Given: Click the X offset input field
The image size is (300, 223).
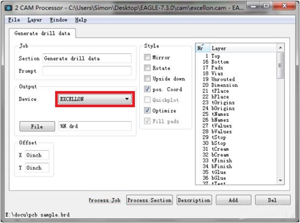Looking at the screenshot, I should pyautogui.click(x=37, y=155).
